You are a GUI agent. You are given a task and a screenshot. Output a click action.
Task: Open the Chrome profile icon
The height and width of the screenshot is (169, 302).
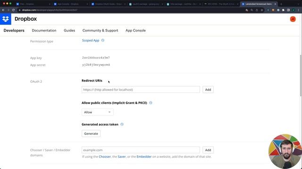tap(293, 10)
